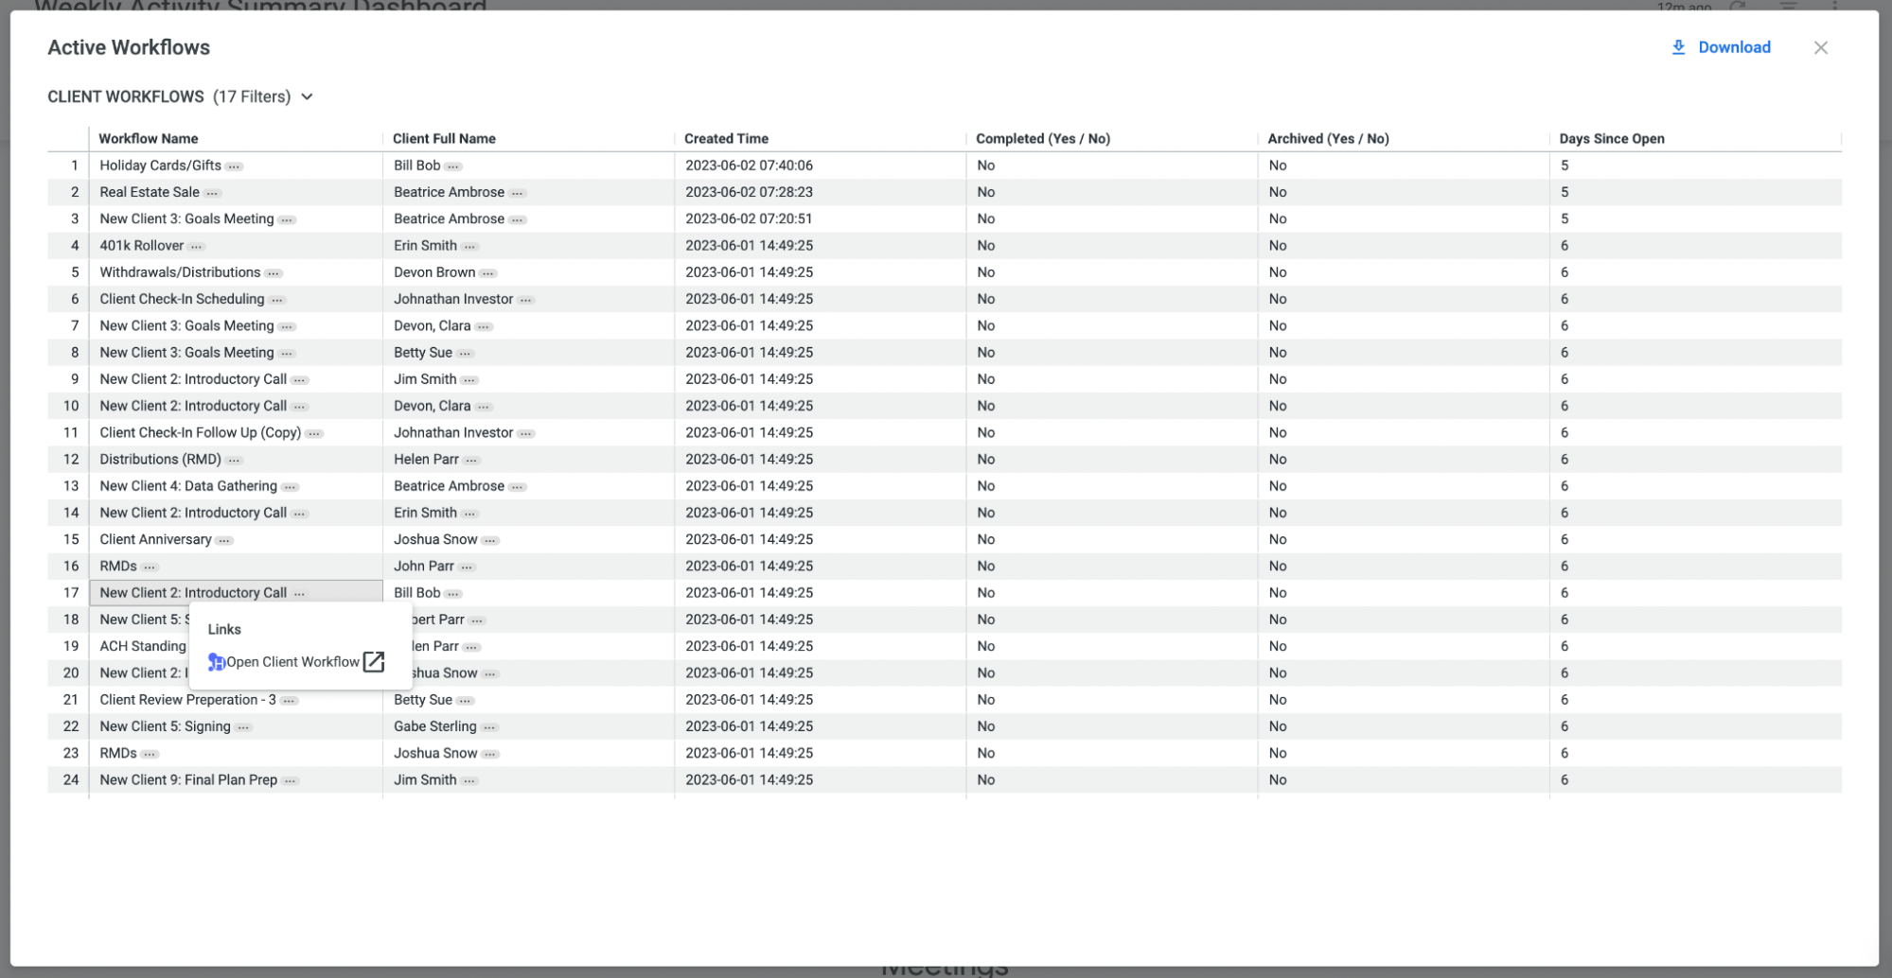Open ellipsis next to Devon Brown

click(x=487, y=273)
